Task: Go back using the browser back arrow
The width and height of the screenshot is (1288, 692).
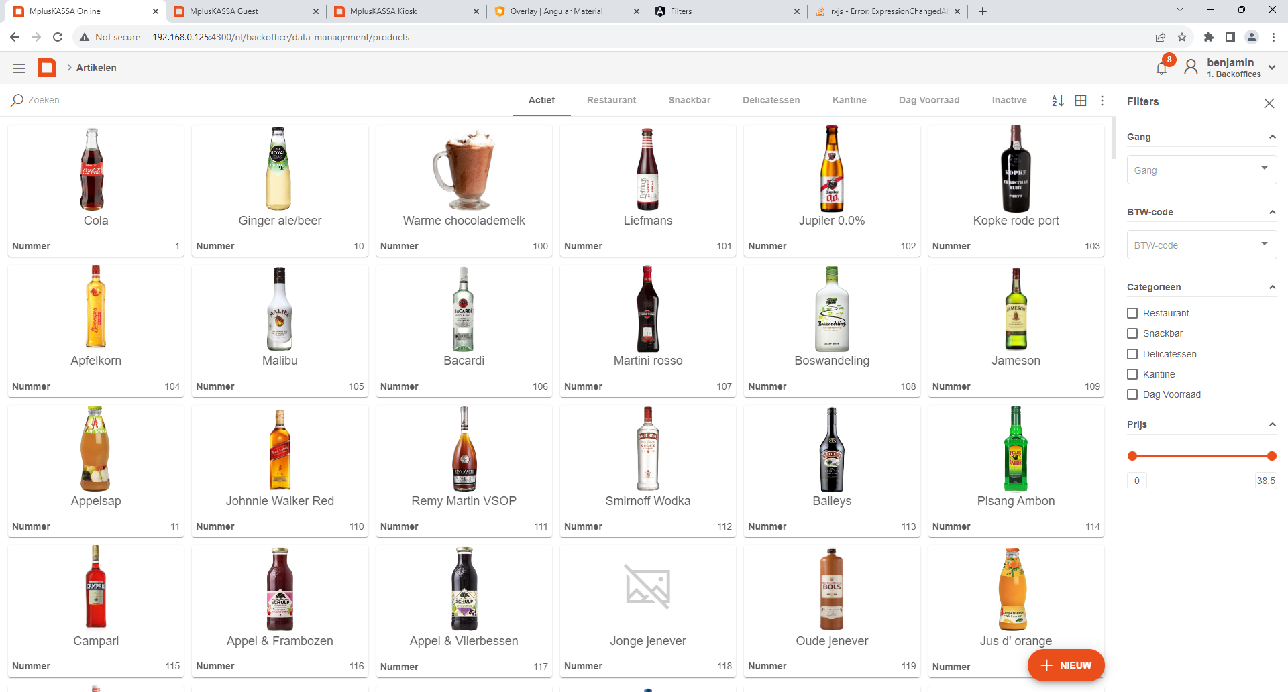Action: (15, 37)
